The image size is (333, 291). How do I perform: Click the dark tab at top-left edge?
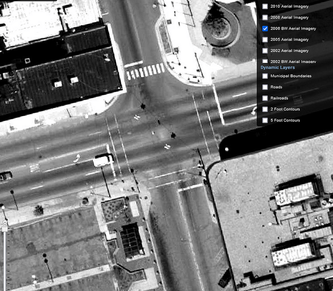coord(28,1)
